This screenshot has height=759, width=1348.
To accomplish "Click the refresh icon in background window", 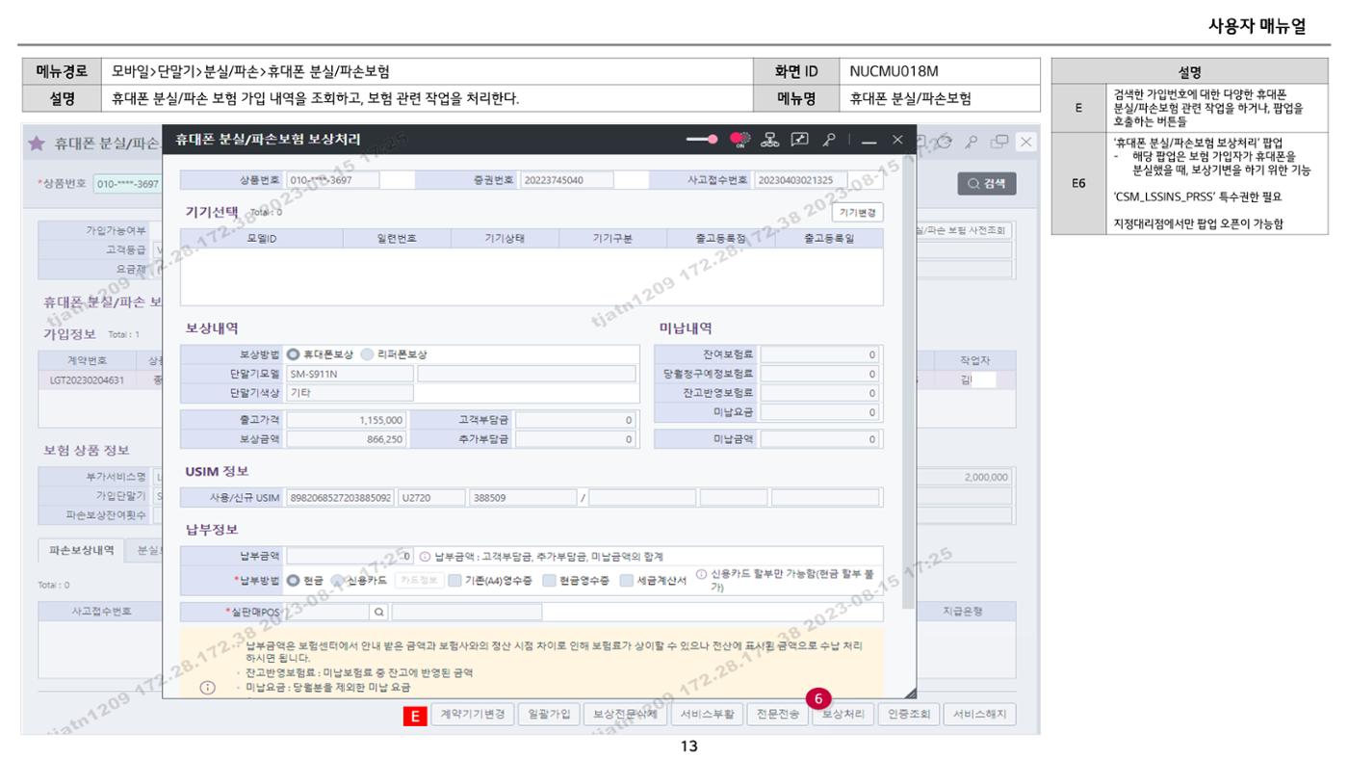I will (946, 142).
